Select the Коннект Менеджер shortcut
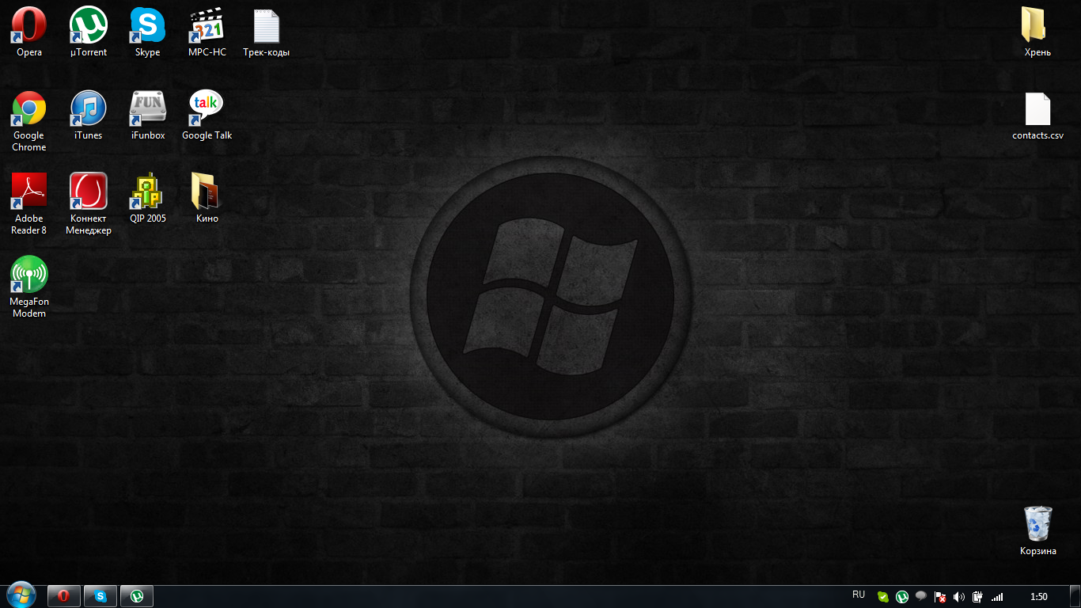 tap(89, 203)
